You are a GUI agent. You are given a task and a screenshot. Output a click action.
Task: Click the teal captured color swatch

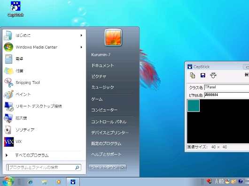194,106
